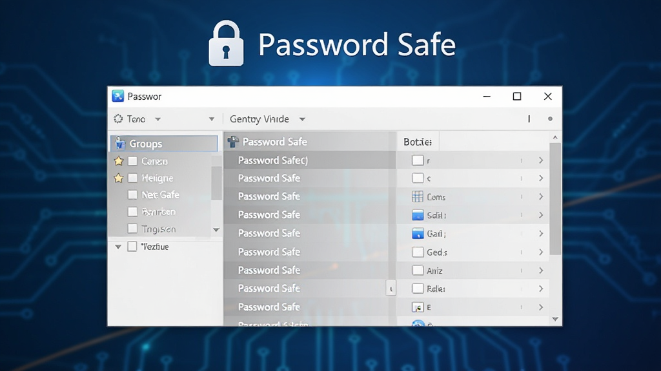Click the Nec Gafe group name
The height and width of the screenshot is (371, 661).
click(160, 195)
